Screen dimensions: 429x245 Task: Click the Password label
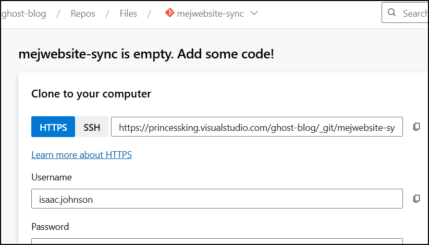[50, 227]
